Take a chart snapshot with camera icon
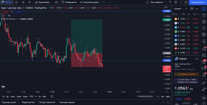This screenshot has width=207, height=105. click(x=186, y=2)
